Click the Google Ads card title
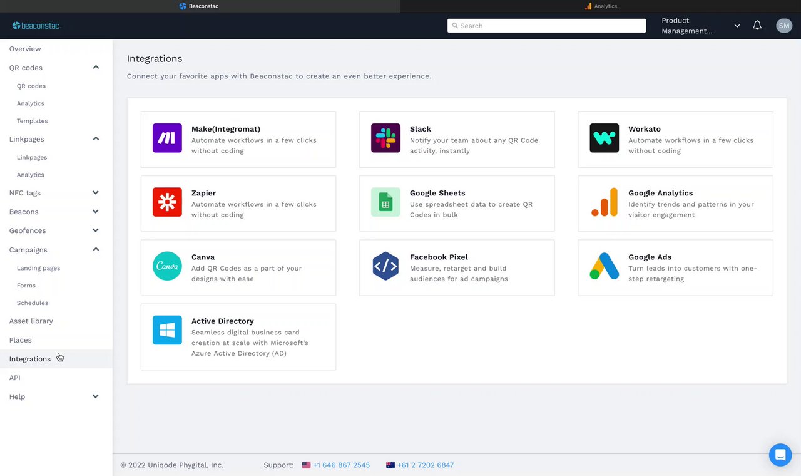This screenshot has width=801, height=476. pyautogui.click(x=650, y=257)
